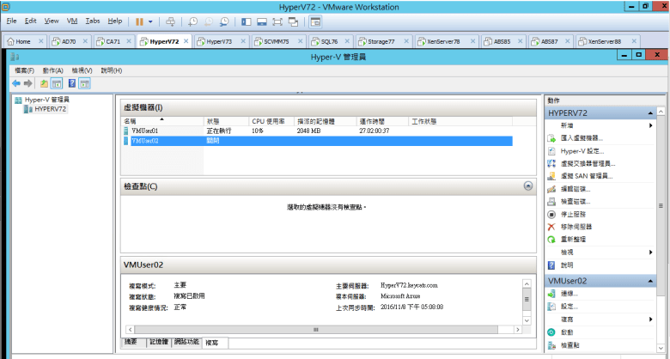Start VMUser02 with 啟動 action
Image resolution: width=670 pixels, height=359 pixels.
(x=569, y=332)
